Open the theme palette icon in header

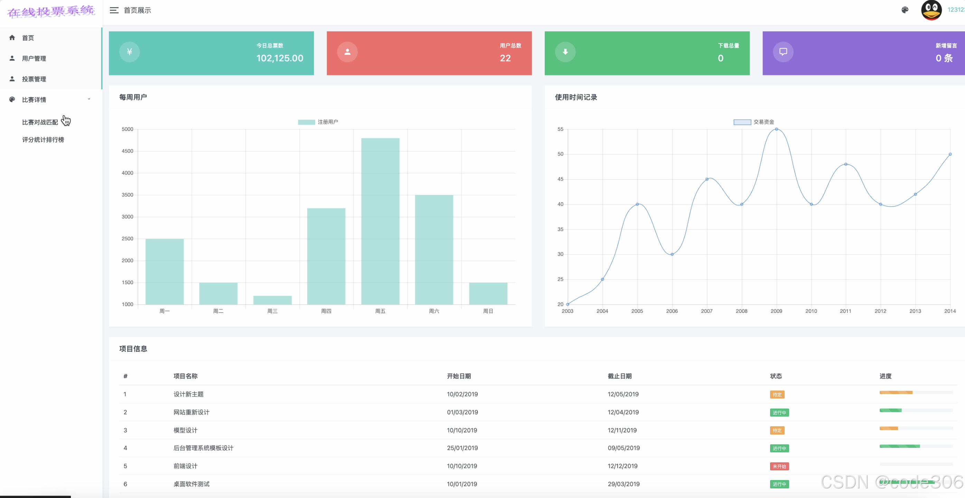905,10
